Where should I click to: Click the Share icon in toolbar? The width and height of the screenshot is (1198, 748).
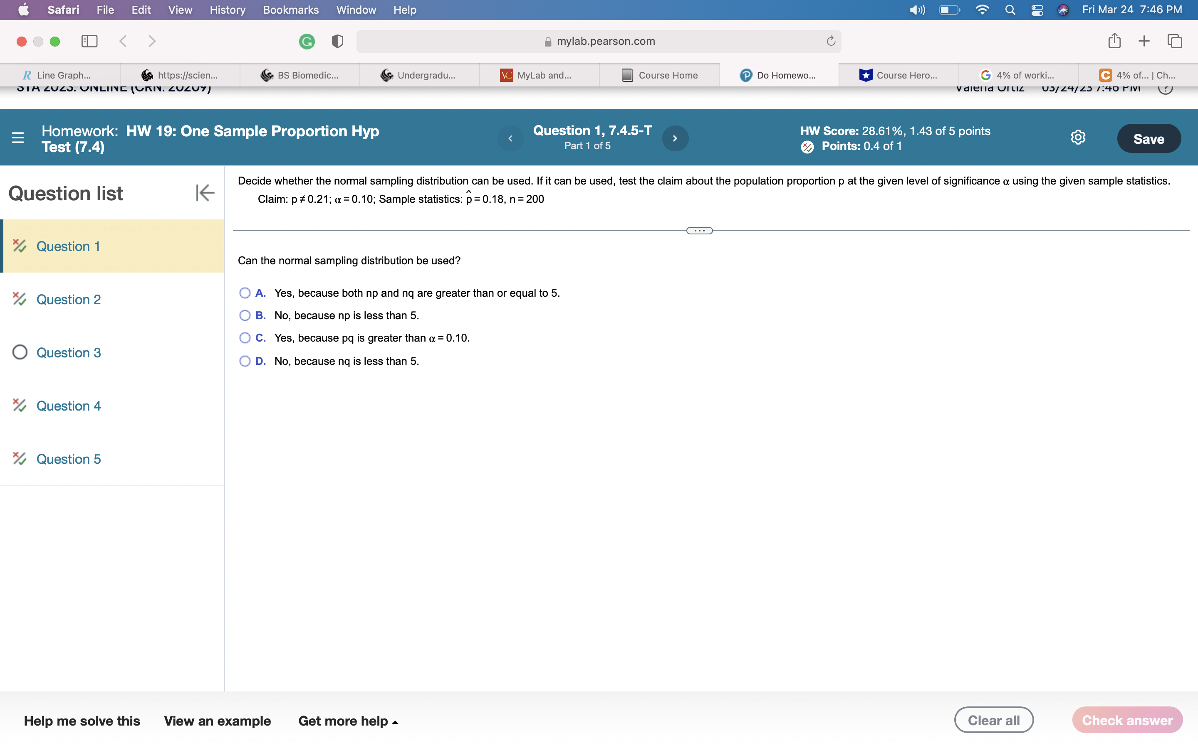[x=1114, y=41]
